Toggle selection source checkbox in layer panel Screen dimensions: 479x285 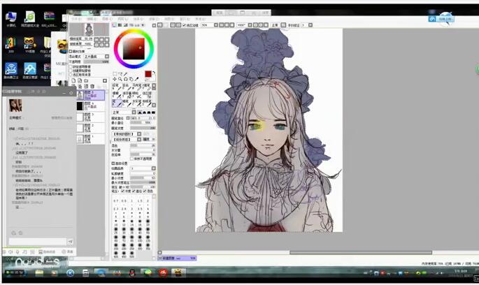click(x=71, y=75)
